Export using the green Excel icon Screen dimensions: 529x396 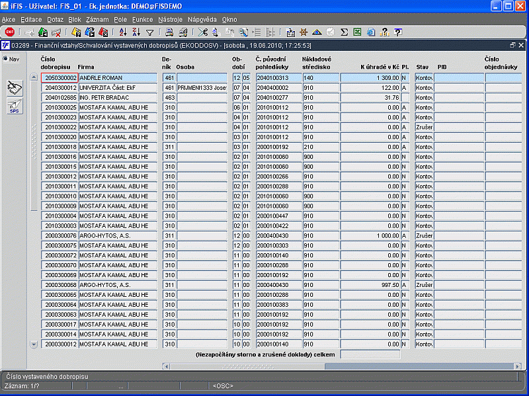tap(357, 32)
